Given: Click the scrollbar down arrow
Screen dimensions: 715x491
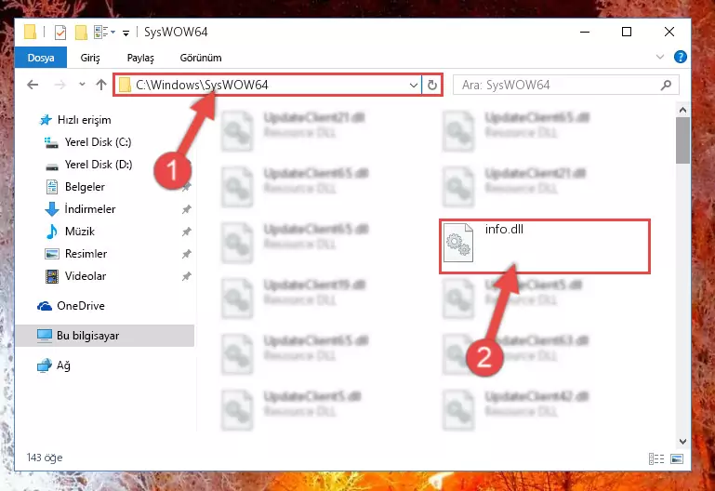Looking at the screenshot, I should (x=682, y=442).
